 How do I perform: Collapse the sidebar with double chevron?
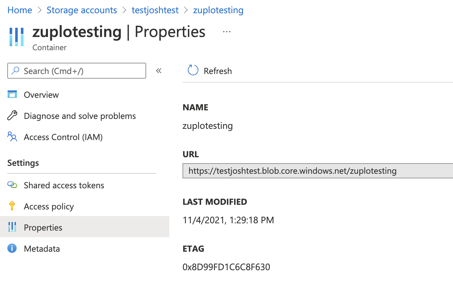click(x=159, y=71)
